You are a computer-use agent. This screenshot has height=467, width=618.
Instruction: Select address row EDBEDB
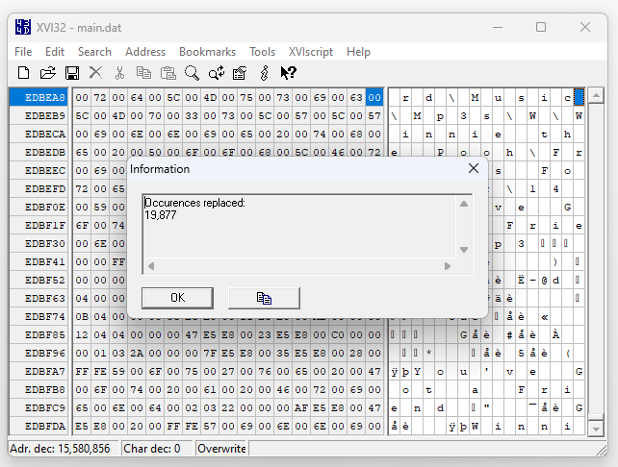[x=39, y=152]
